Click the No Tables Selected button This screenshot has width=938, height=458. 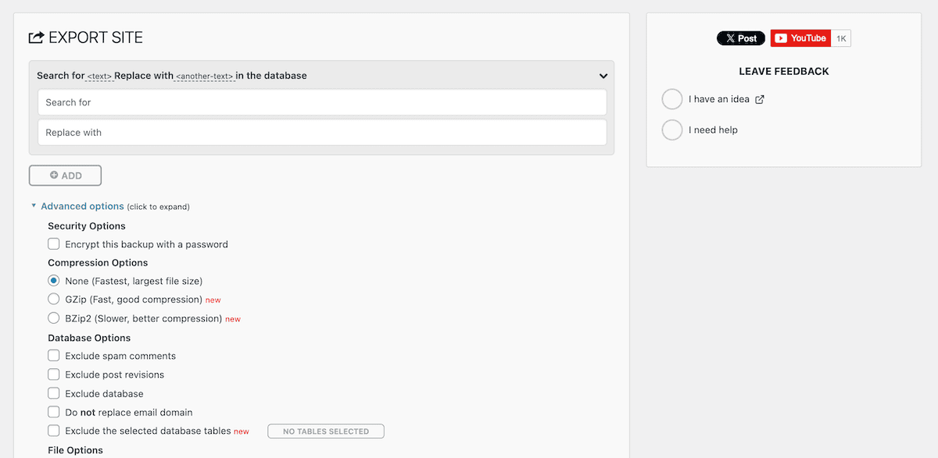point(326,431)
